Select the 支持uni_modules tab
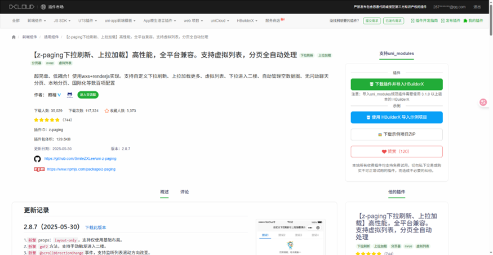The width and height of the screenshot is (493, 255). point(397,53)
